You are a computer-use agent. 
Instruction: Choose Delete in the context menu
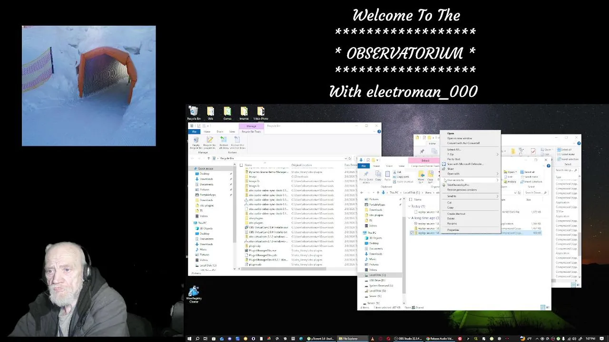[x=451, y=218]
